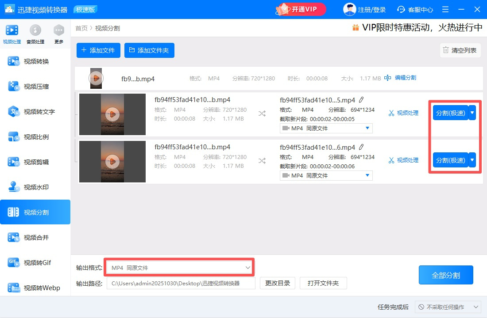487x318 pixels.
Task: Open the 视频剪辑 tool
Action: [35, 162]
